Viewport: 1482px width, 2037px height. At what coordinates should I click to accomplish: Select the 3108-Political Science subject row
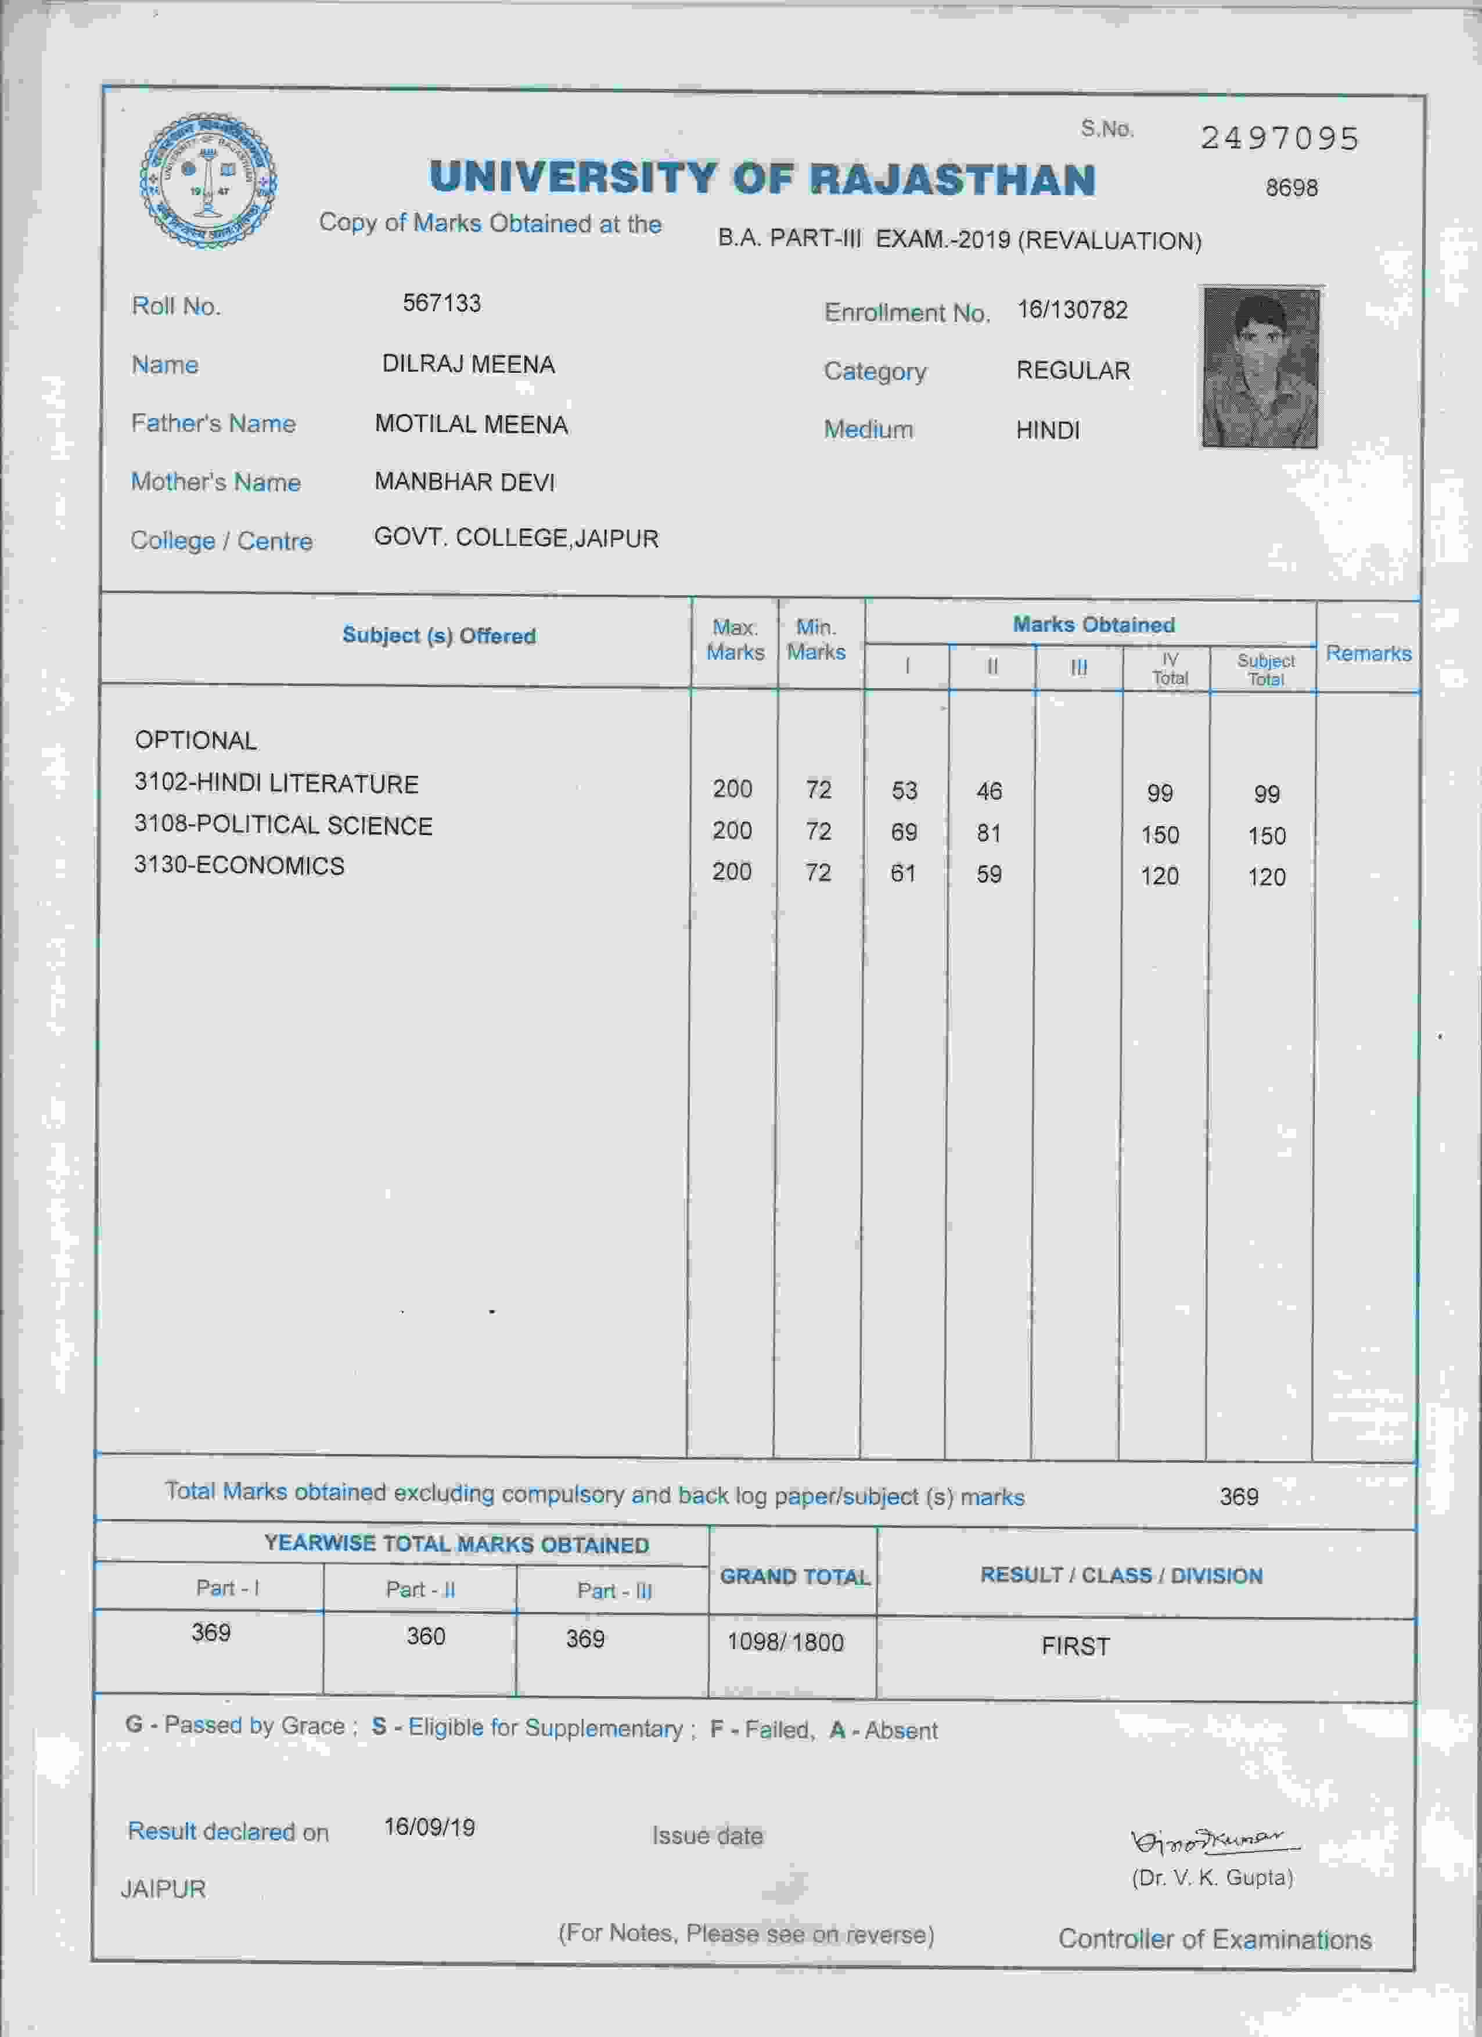[283, 825]
